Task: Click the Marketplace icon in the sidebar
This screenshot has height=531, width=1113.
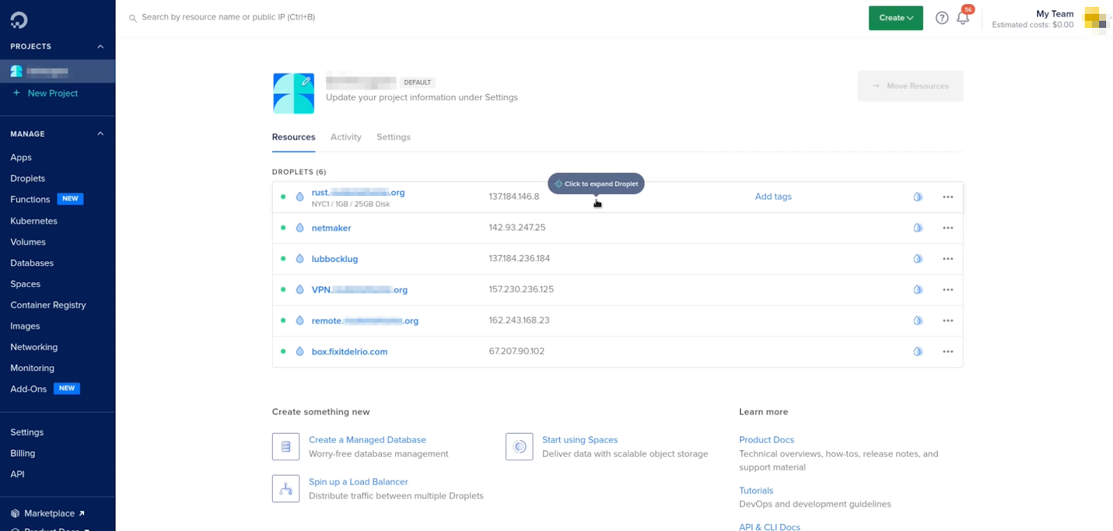Action: pyautogui.click(x=15, y=514)
